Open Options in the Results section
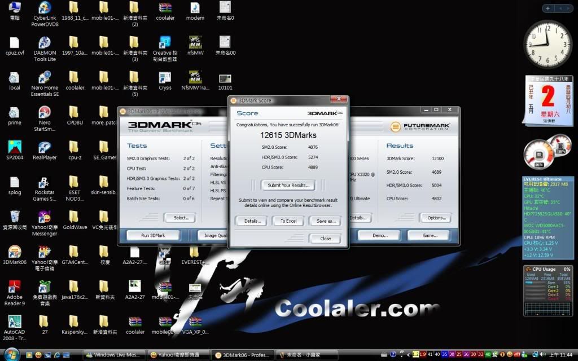Viewport: 578px width, 361px height. [436, 218]
